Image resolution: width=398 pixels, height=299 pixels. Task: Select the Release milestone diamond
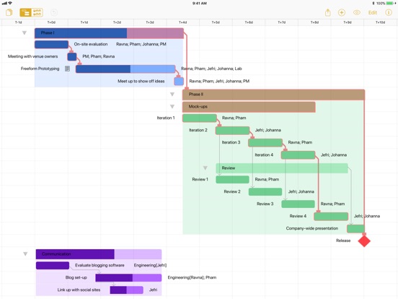pos(364,240)
